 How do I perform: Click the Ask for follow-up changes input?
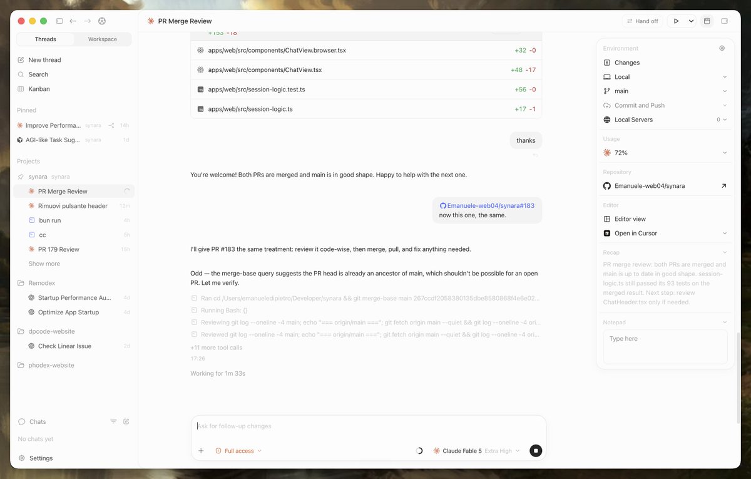(x=368, y=426)
